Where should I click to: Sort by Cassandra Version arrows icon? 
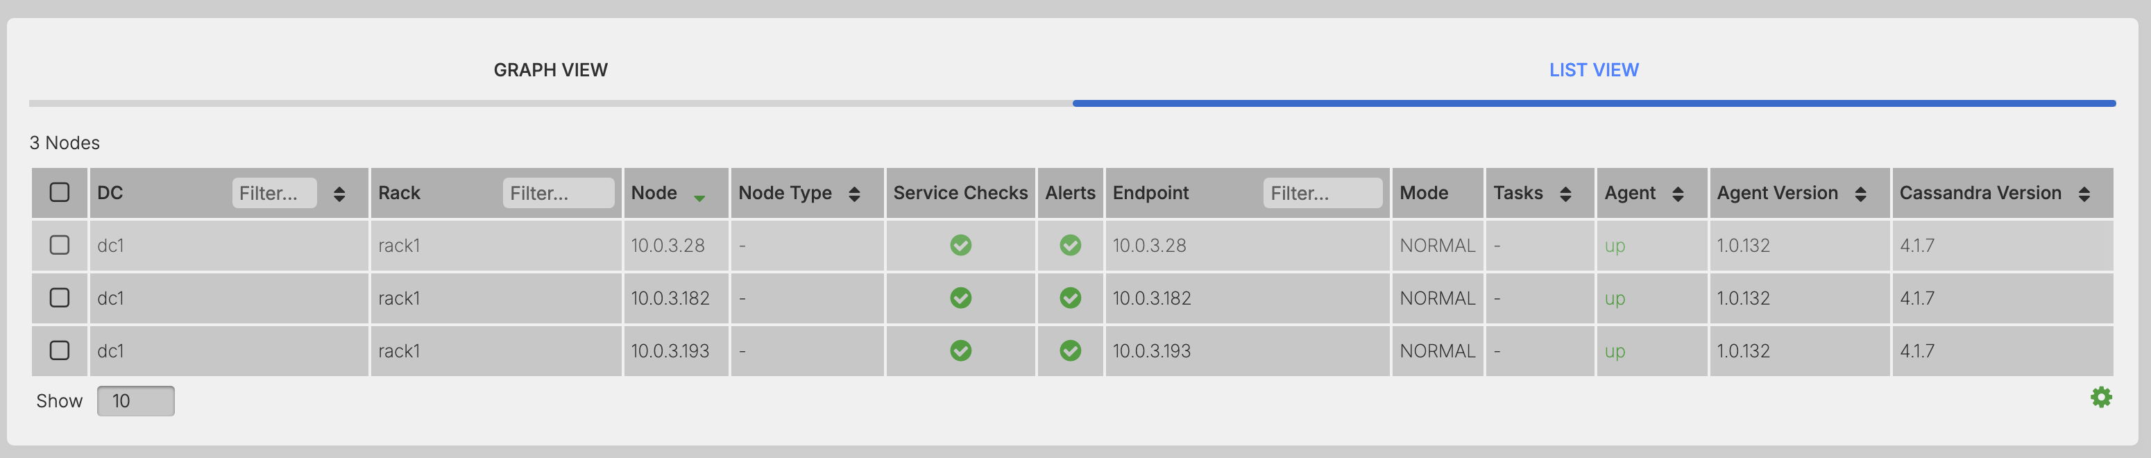[x=2084, y=194]
